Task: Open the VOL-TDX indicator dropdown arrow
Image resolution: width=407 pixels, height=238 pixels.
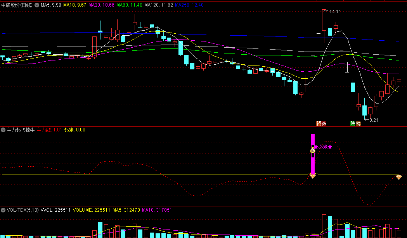Action: click(x=3, y=210)
